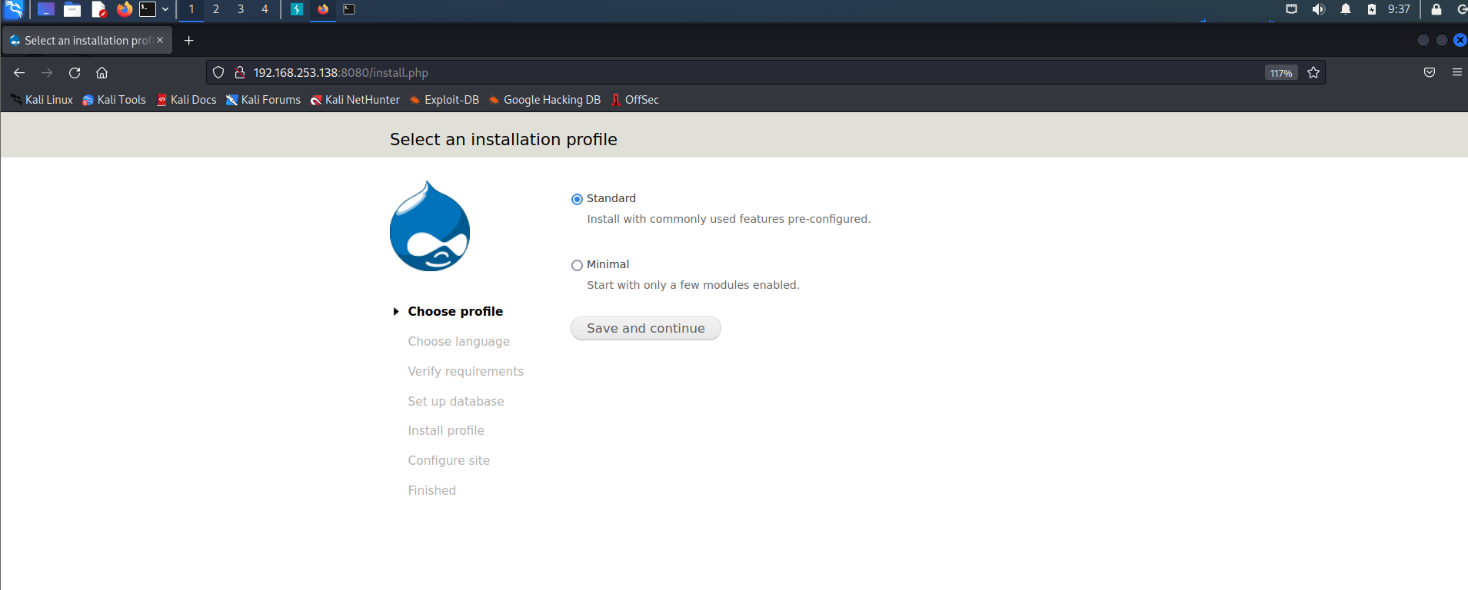This screenshot has height=590, width=1468.
Task: Lock the screen with the padlock icon
Action: coord(1436,9)
